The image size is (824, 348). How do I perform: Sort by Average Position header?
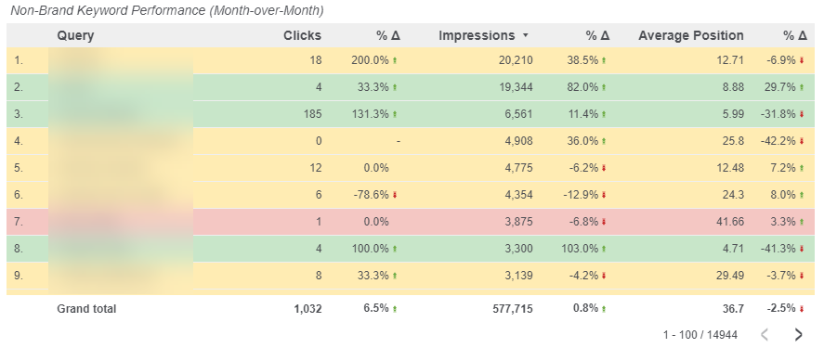(x=690, y=35)
